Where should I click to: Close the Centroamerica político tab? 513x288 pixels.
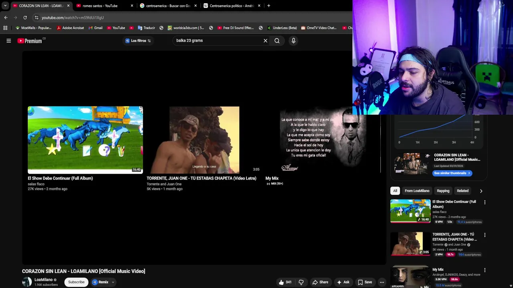tap(259, 6)
